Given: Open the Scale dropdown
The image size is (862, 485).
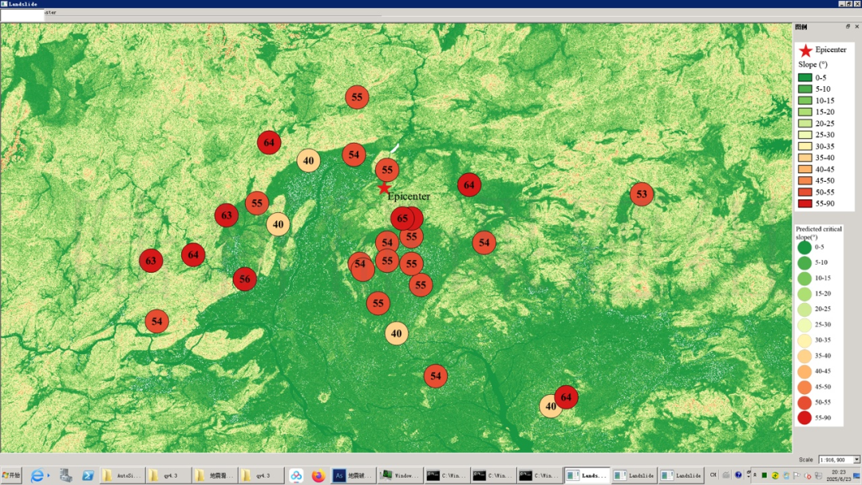Looking at the screenshot, I should 856,459.
